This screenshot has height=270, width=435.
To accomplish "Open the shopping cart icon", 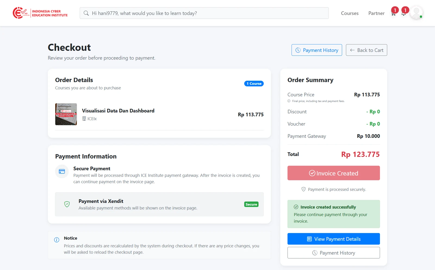I will click(393, 14).
